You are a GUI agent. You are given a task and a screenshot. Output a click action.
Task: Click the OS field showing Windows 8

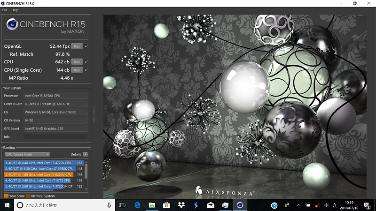pyautogui.click(x=55, y=112)
